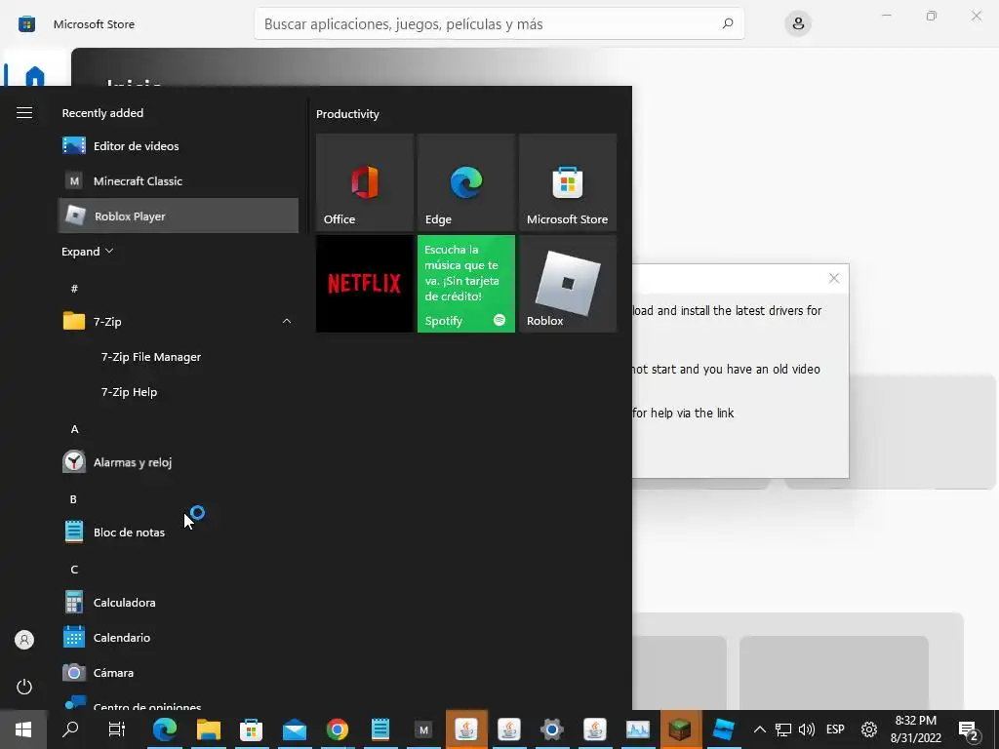Click the Windows Start button

(x=23, y=729)
